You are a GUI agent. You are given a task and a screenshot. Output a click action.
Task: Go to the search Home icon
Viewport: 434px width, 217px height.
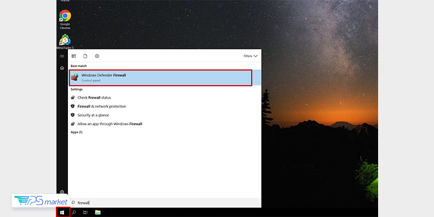62,68
